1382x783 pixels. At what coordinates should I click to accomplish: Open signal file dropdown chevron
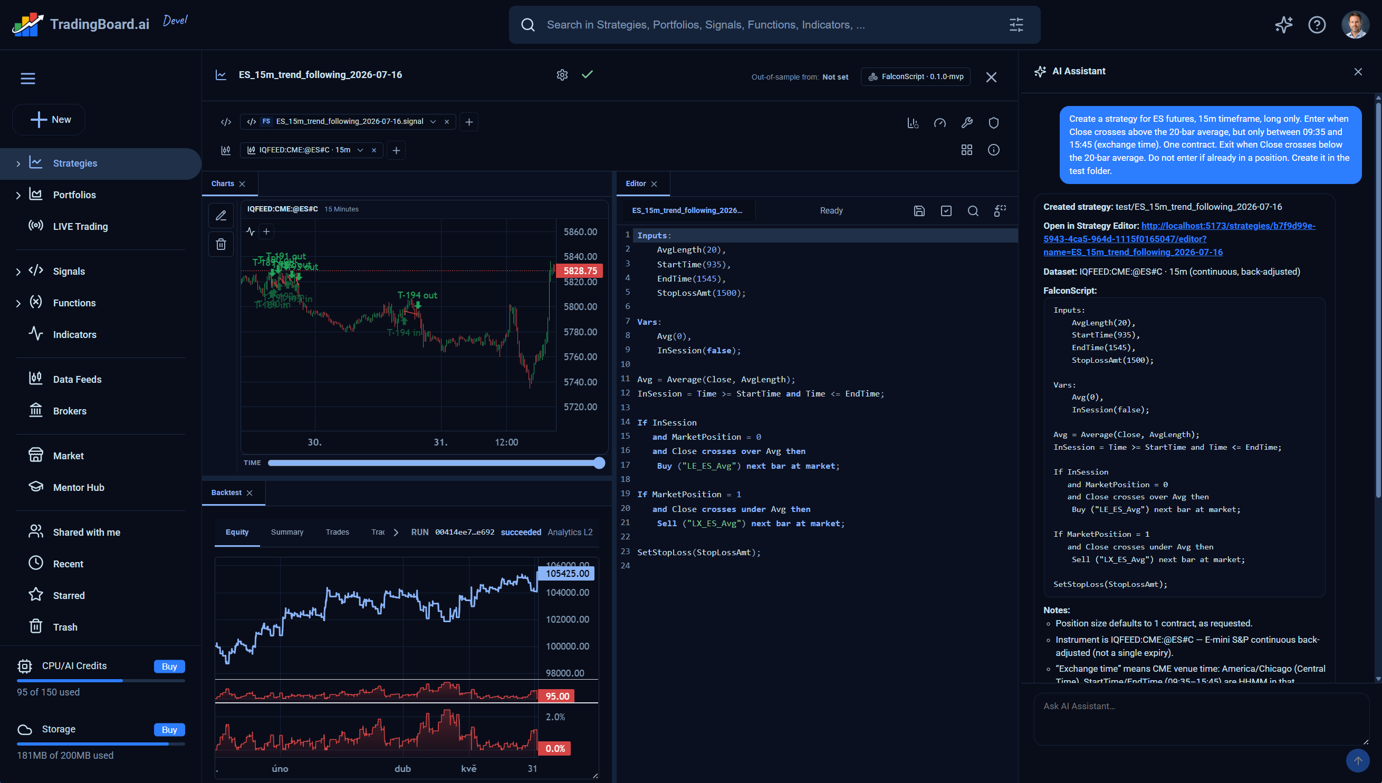[433, 122]
